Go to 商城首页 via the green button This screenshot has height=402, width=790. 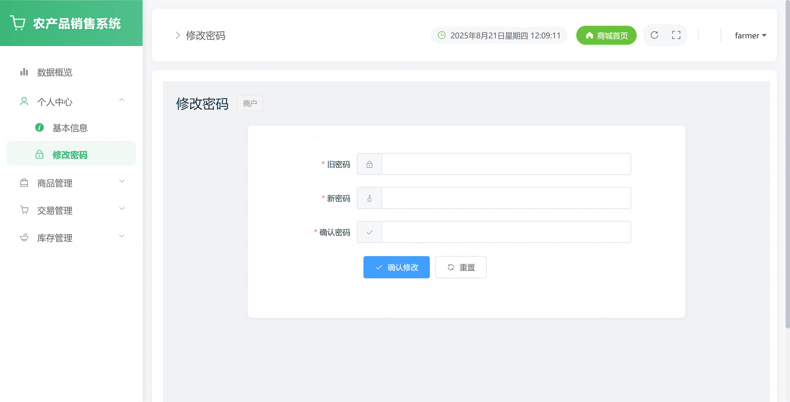click(606, 36)
